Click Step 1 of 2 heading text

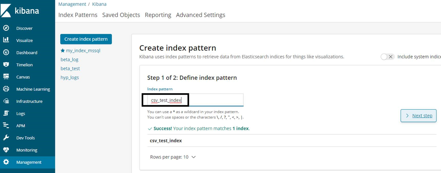point(192,78)
